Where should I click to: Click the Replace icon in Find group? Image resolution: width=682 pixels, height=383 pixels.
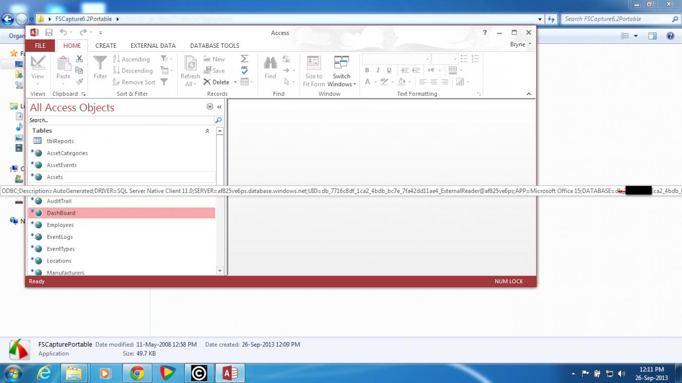tap(286, 59)
